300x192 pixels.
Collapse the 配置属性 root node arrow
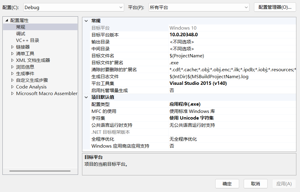pyautogui.click(x=7, y=21)
